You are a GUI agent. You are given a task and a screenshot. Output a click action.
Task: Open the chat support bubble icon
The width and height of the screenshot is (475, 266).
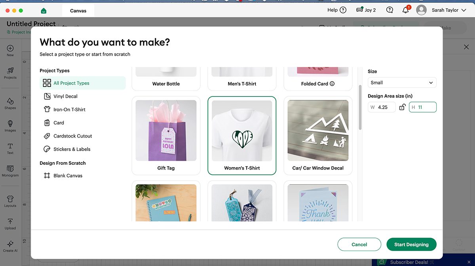389,10
